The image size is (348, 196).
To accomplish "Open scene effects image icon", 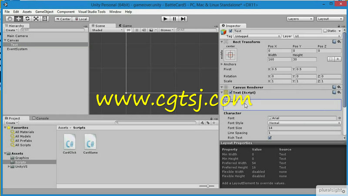I will (151, 30).
